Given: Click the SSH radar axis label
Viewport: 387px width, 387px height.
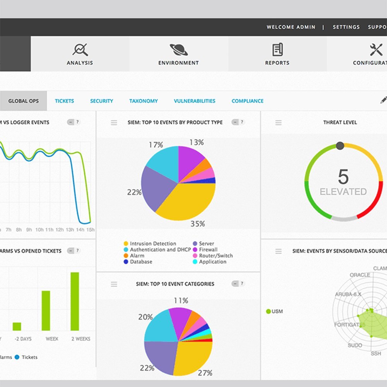Looking at the screenshot, I should (x=376, y=354).
